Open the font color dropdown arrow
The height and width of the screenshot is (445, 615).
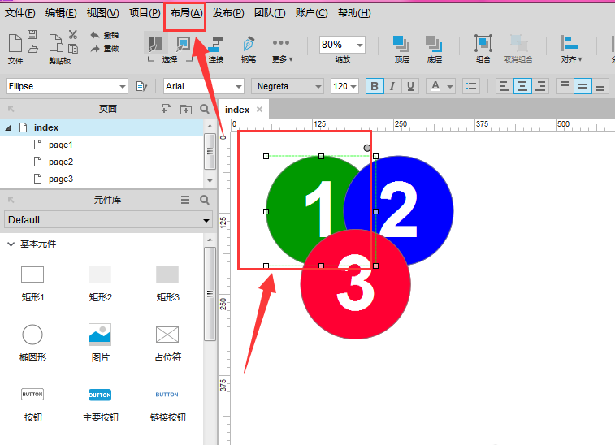(450, 87)
